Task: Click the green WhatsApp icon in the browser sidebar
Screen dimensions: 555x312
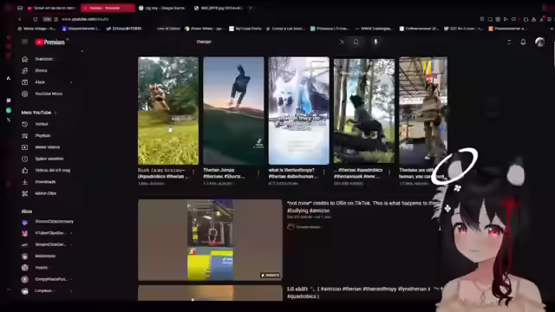Action: tap(9, 110)
